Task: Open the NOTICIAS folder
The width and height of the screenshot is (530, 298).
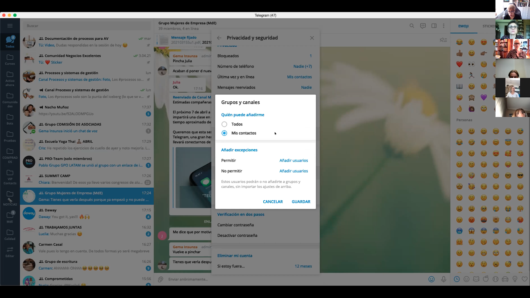Action: pyautogui.click(x=10, y=198)
